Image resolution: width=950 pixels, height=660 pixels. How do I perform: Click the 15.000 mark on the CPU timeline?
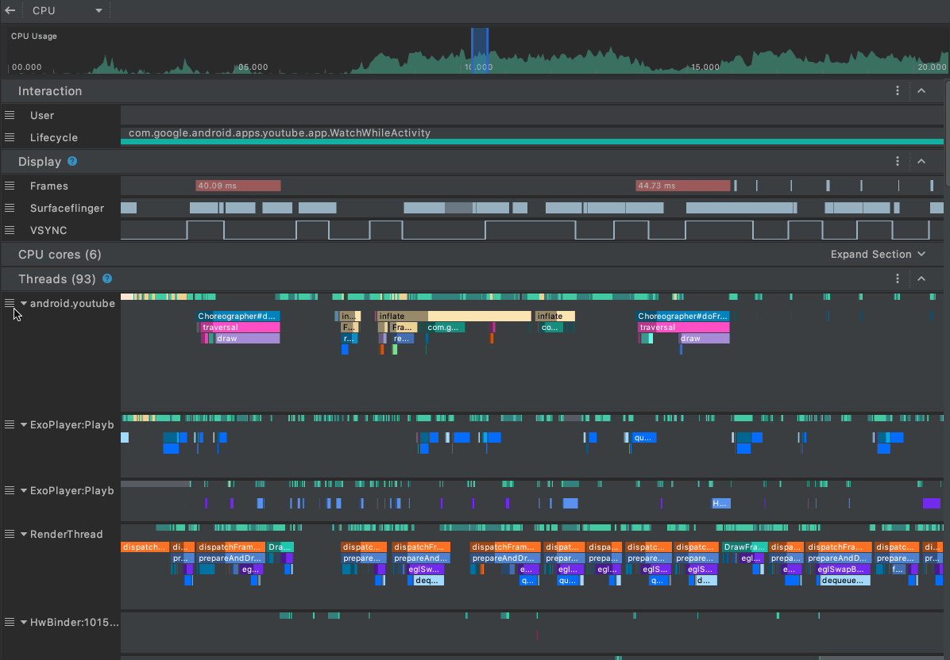pyautogui.click(x=705, y=67)
